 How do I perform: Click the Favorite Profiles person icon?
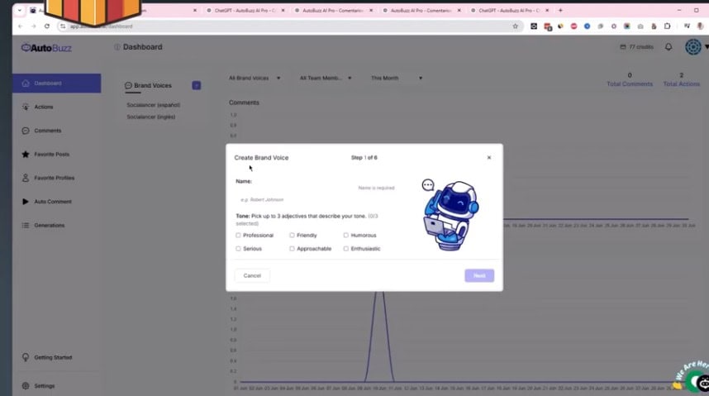click(26, 178)
